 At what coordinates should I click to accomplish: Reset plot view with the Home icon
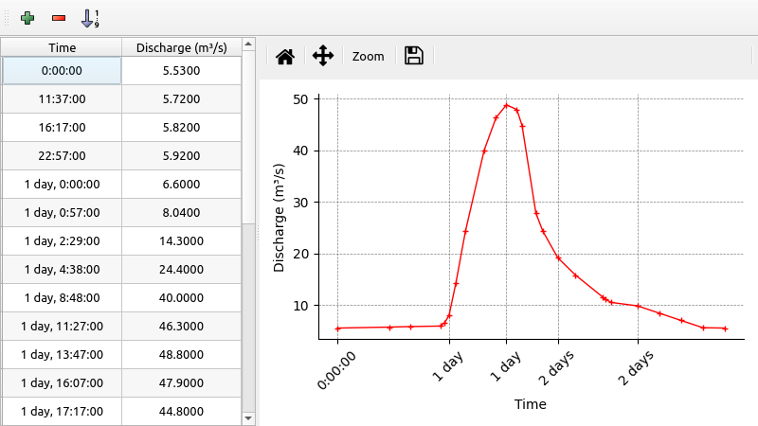pos(284,56)
